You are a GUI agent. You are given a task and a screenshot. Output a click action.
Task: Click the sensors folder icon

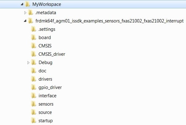[x=34, y=104]
